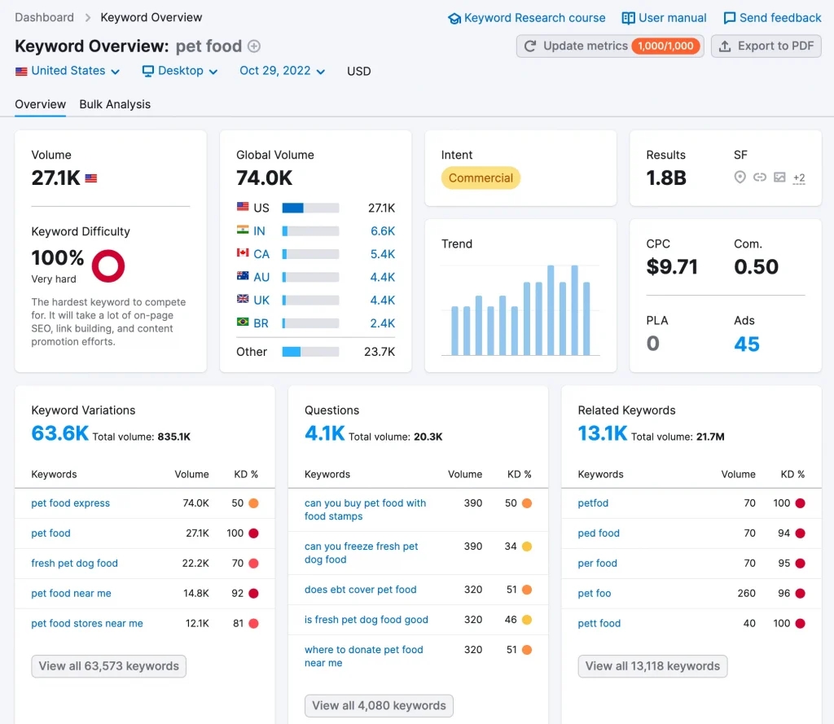Screen dimensions: 834x724
Task: Open 'can you freeze fresh pet dog food'
Action: pos(362,553)
